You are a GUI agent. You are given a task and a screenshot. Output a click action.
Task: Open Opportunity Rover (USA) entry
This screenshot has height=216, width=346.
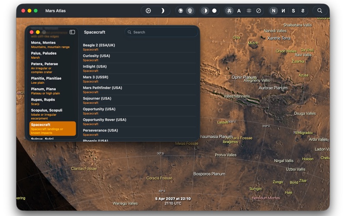click(139, 122)
